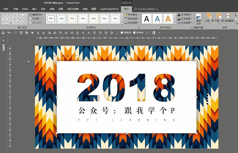Screen dimensions: 238x153
Task: Pick the rectangle shape in shapes gallery
Action: 23,15
